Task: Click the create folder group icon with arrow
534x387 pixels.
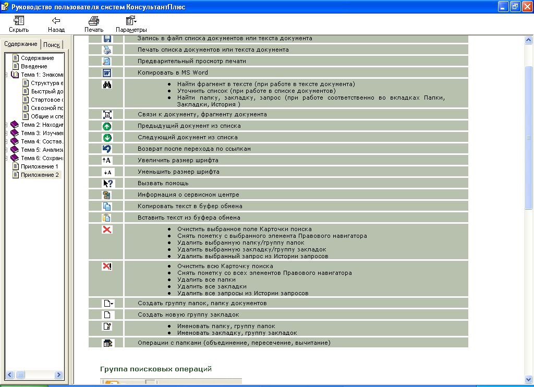Action: (x=108, y=304)
